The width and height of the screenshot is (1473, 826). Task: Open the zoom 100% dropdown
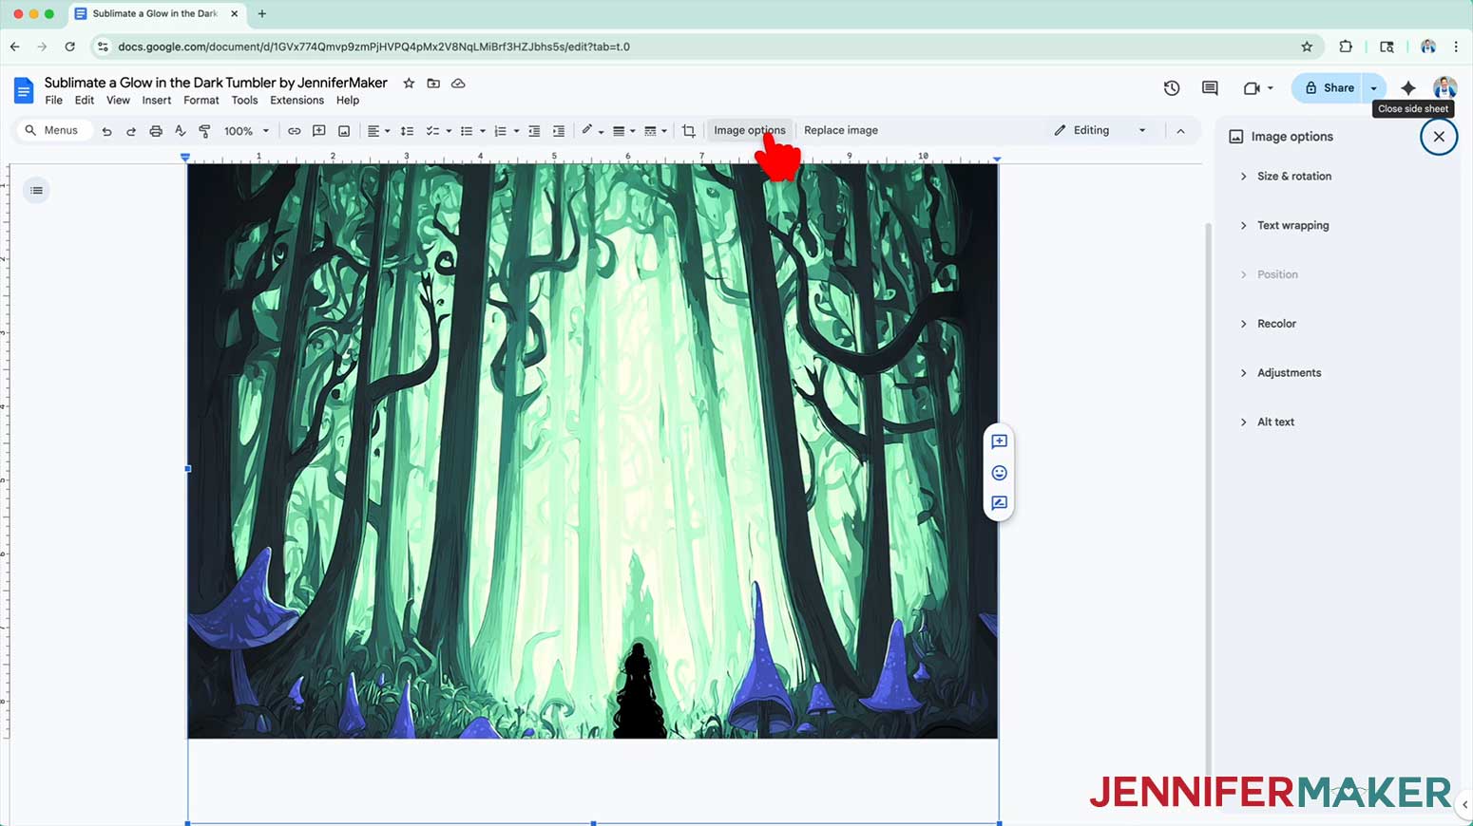click(x=246, y=131)
